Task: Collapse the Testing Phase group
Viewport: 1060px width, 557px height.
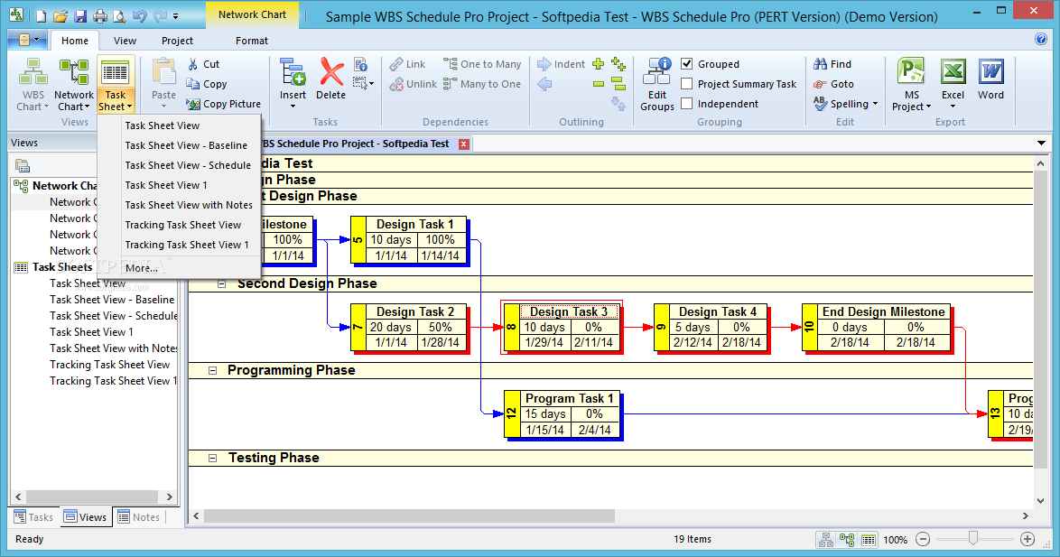Action: (x=212, y=458)
